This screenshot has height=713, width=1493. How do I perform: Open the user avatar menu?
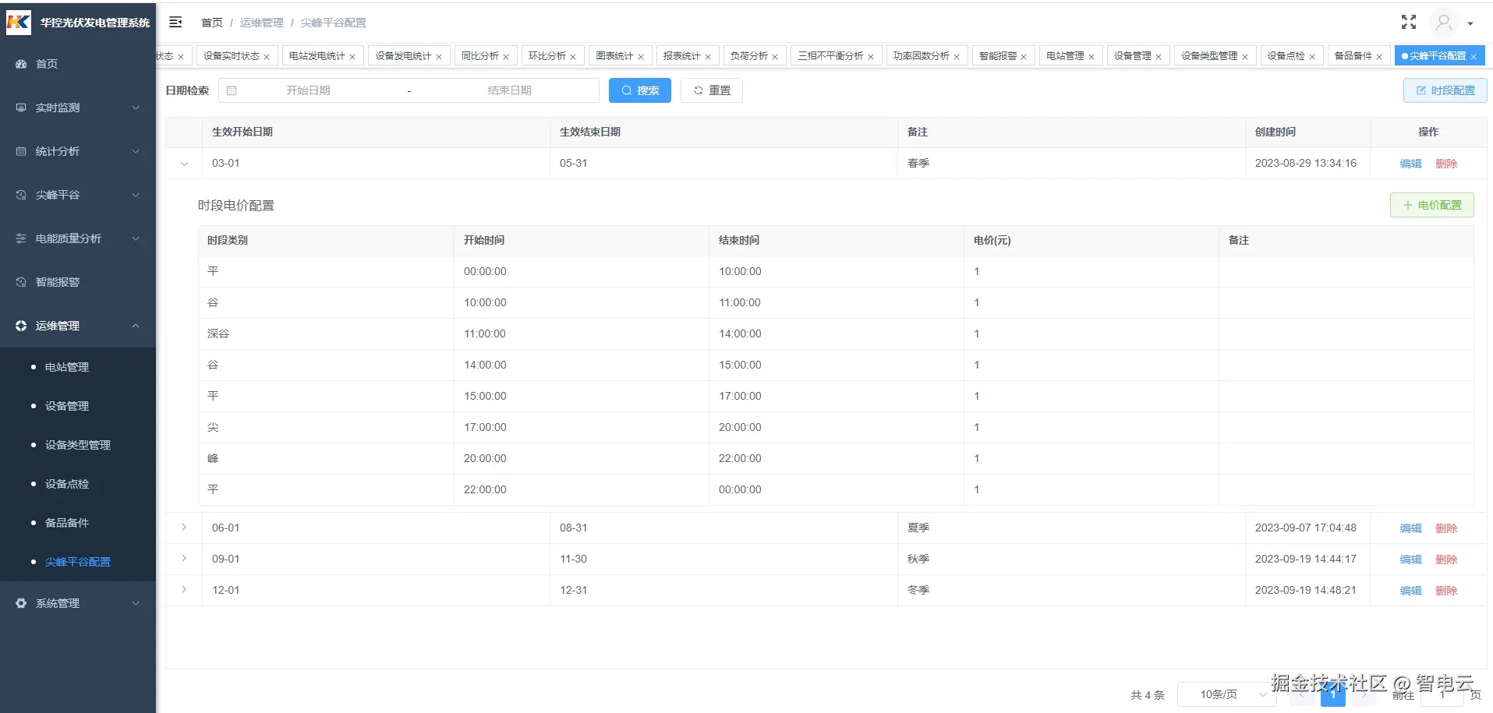point(1444,23)
